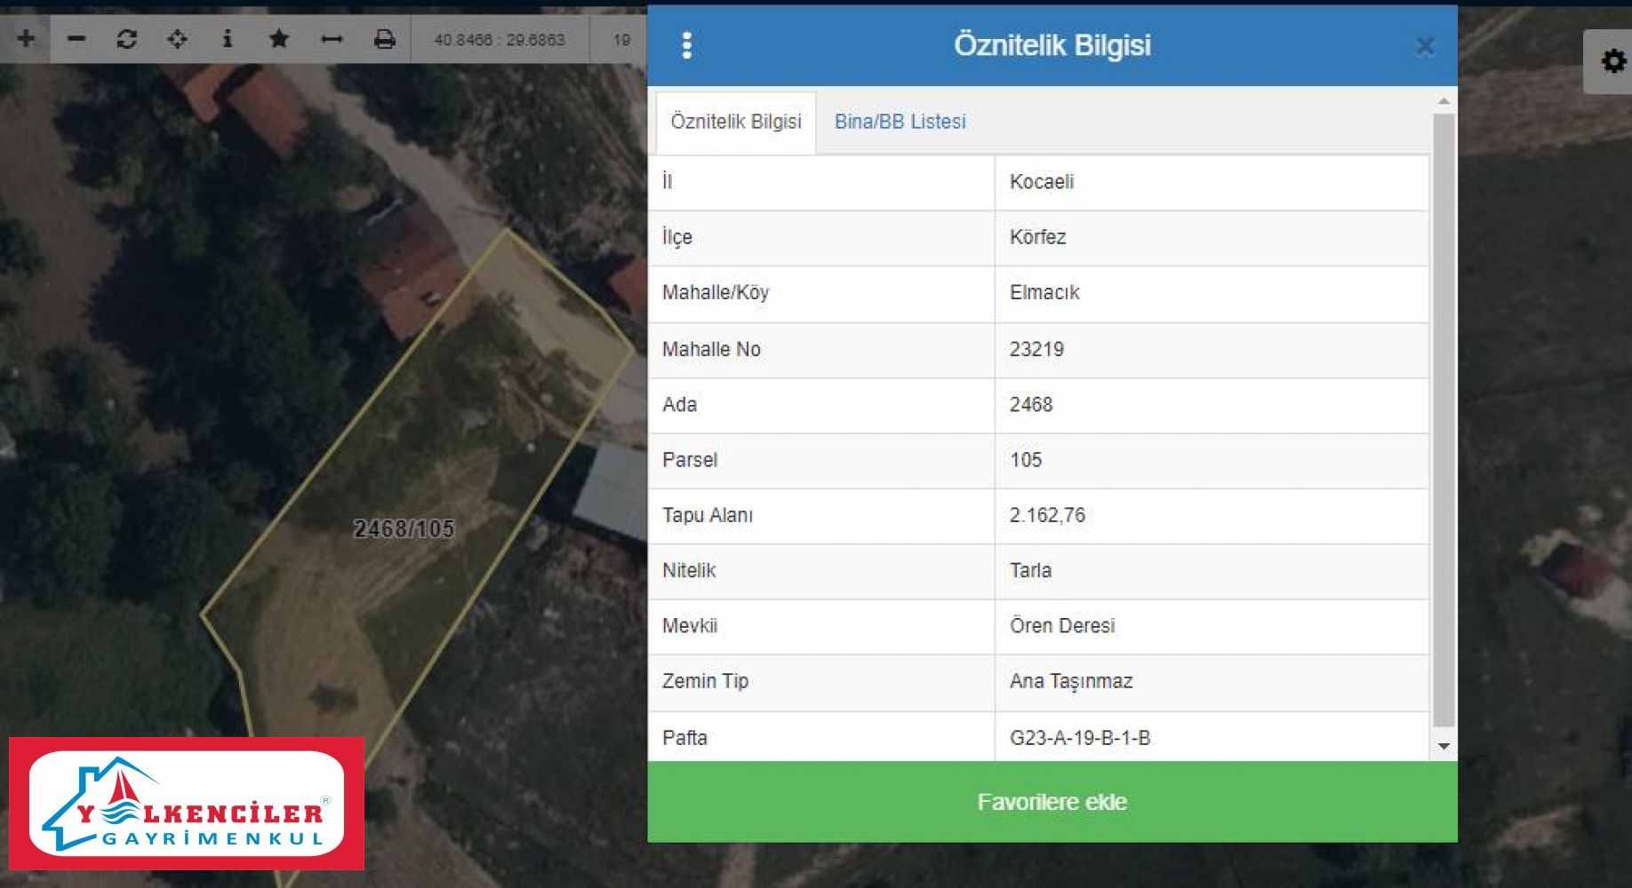The height and width of the screenshot is (888, 1632).
Task: Click the panel's vertical scrollbar thumb
Action: coord(1444,417)
